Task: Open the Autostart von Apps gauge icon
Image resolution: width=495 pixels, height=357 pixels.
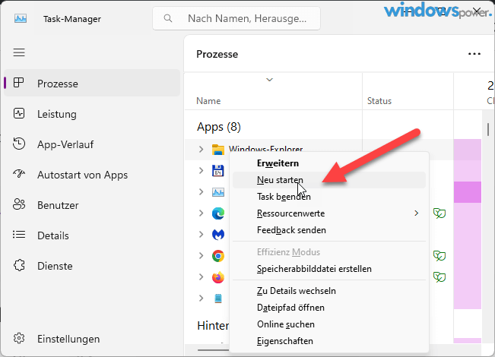Action: click(19, 174)
